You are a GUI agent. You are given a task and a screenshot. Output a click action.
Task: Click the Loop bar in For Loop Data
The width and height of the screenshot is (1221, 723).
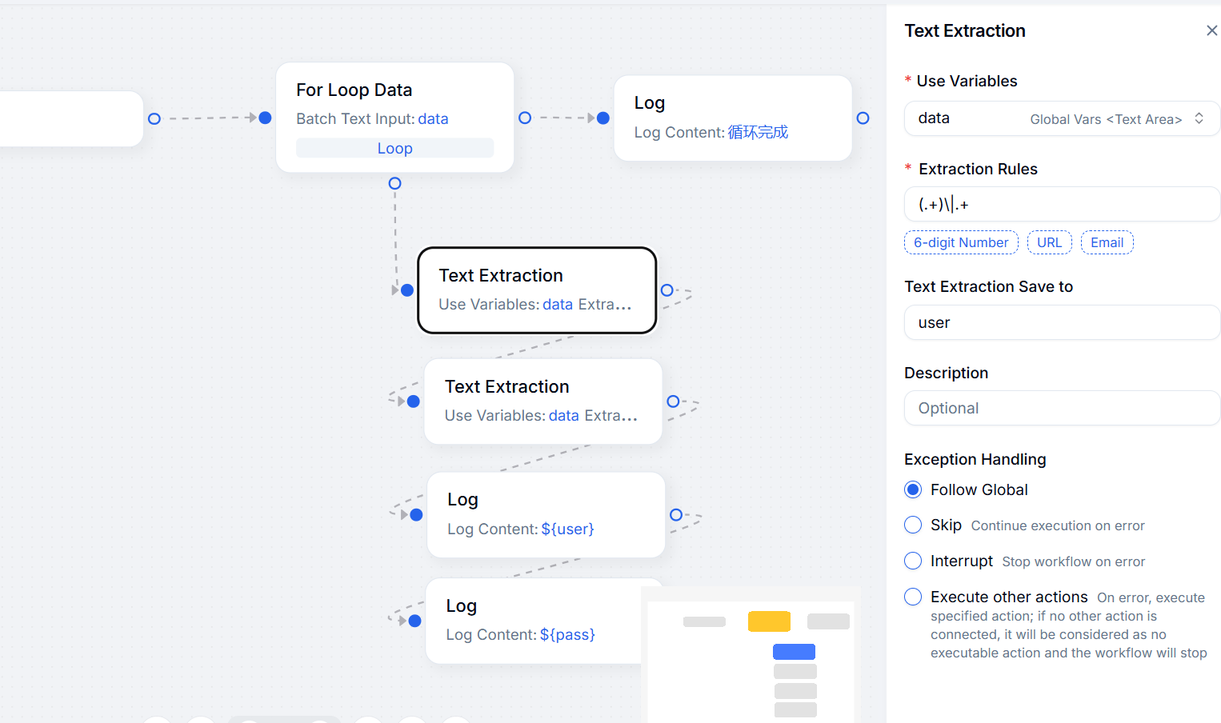[x=394, y=148]
